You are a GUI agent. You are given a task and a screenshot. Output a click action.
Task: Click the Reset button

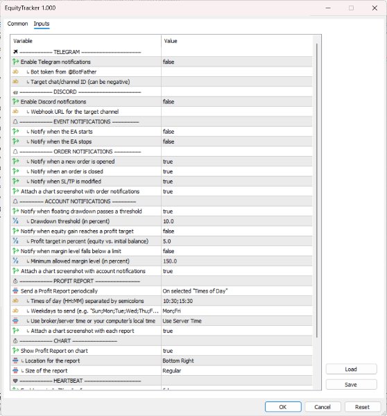(x=362, y=407)
